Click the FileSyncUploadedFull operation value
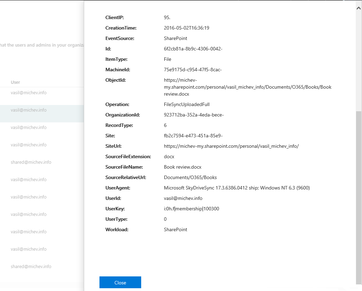Viewport: 362px width, 291px height. 186,105
